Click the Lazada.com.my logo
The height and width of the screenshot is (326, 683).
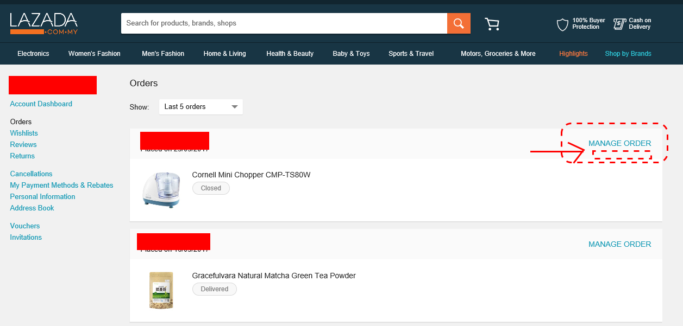(x=43, y=24)
